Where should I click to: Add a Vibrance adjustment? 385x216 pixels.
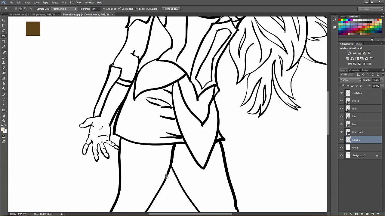tap(369, 53)
